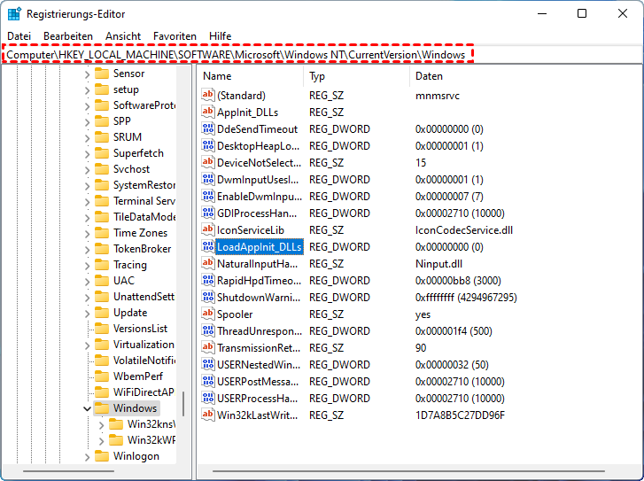Maximize the Registrierungs-Editor window

(x=582, y=13)
